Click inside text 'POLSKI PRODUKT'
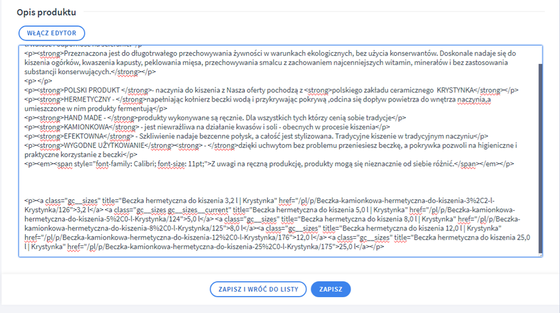 pyautogui.click(x=92, y=90)
